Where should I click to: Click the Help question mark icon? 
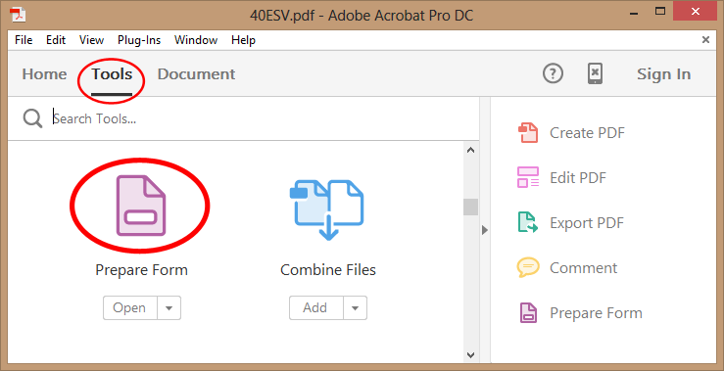tap(553, 73)
